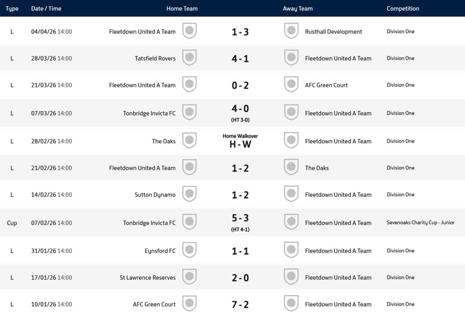This screenshot has width=465, height=317.
Task: Click the Date / Time column header
Action: click(x=46, y=9)
